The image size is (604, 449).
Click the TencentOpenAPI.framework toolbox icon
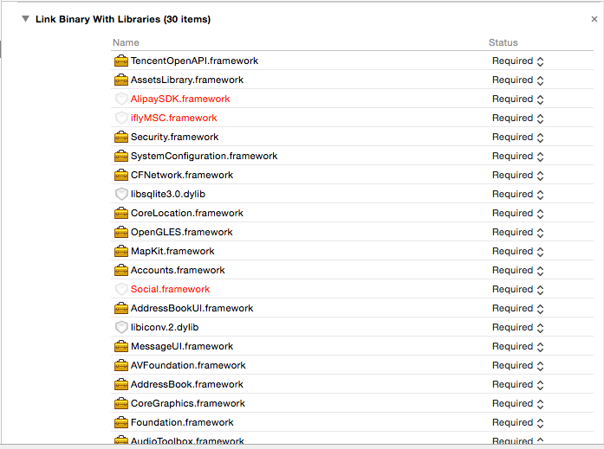pos(121,61)
